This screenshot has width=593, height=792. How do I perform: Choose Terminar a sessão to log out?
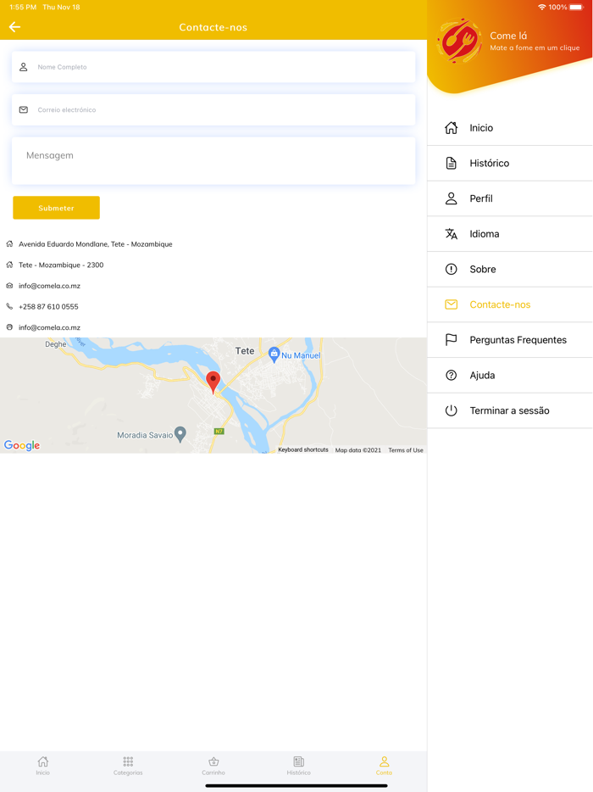(510, 410)
